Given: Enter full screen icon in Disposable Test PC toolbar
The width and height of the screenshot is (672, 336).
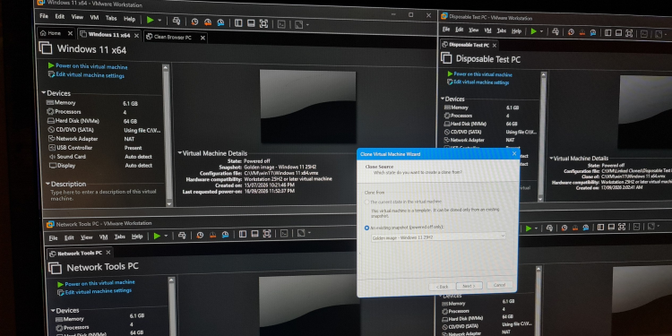Looking at the screenshot, I should pyautogui.click(x=630, y=33).
